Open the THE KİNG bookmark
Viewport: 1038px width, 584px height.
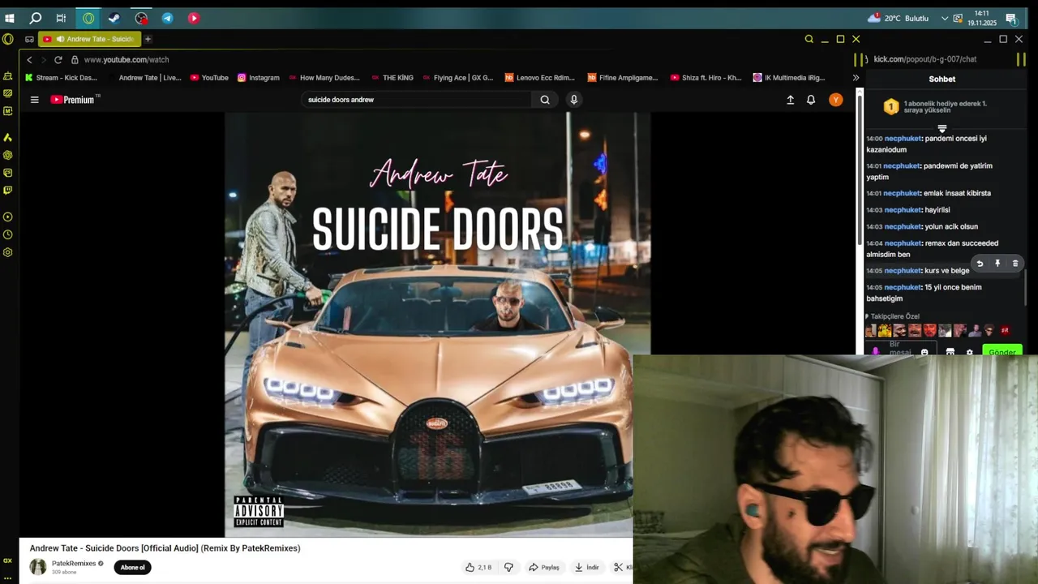click(x=392, y=78)
